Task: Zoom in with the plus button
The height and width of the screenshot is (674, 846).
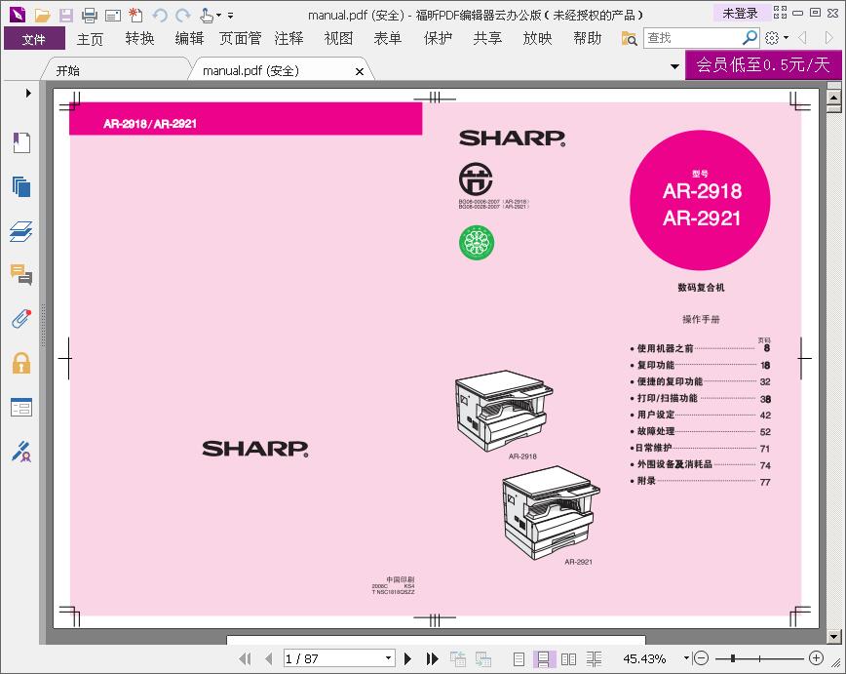Action: click(x=817, y=657)
